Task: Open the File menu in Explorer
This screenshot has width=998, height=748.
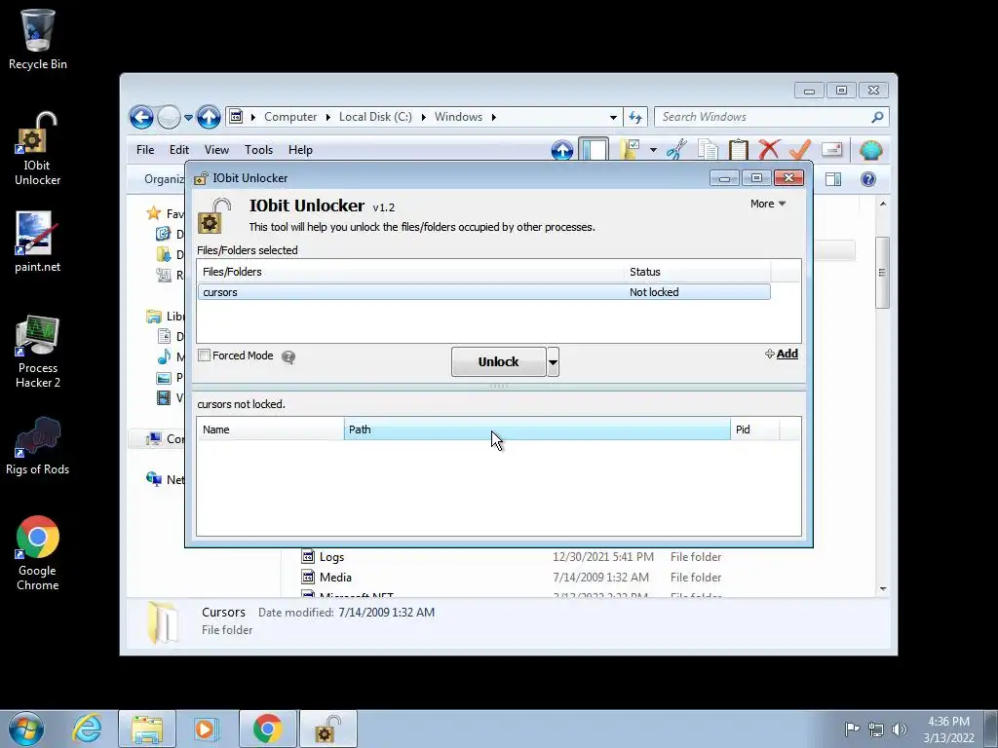Action: point(145,150)
